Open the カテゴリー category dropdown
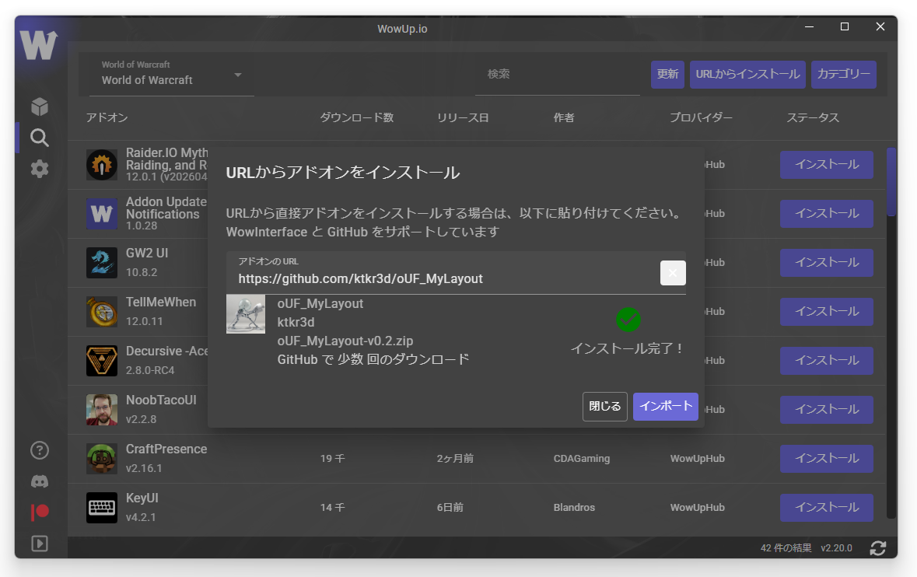This screenshot has width=917, height=577. [843, 75]
